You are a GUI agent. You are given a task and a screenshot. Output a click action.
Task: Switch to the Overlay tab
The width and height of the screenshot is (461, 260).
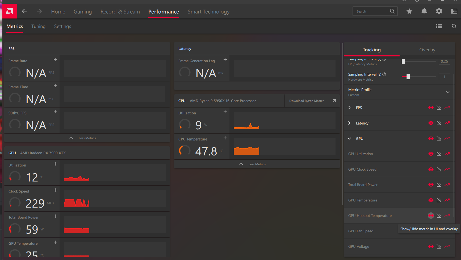427,50
